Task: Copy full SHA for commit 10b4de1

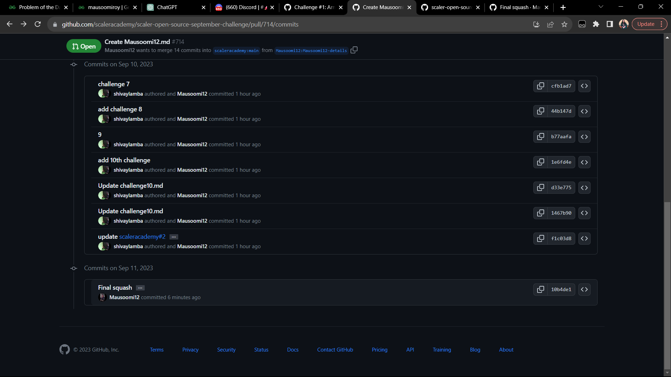Action: [540, 289]
